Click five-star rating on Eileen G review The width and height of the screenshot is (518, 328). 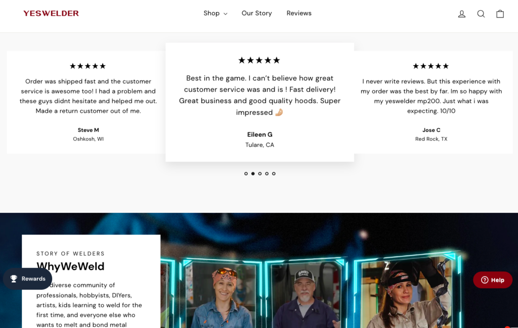(260, 60)
